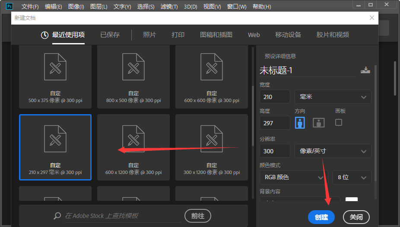
Task: Minimize the Photoshop main window
Action: pyautogui.click(x=359, y=5)
